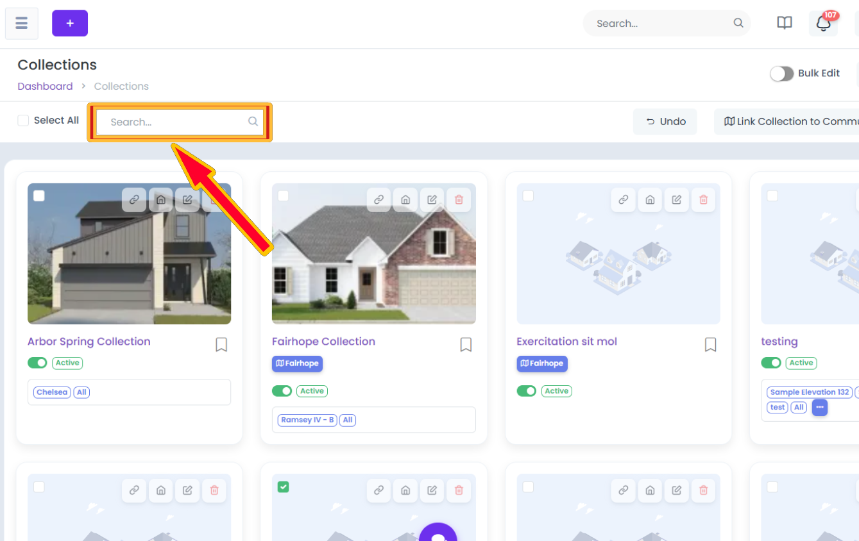This screenshot has width=859, height=541.
Task: Turn off Fairhope Collection active switch
Action: pos(282,391)
